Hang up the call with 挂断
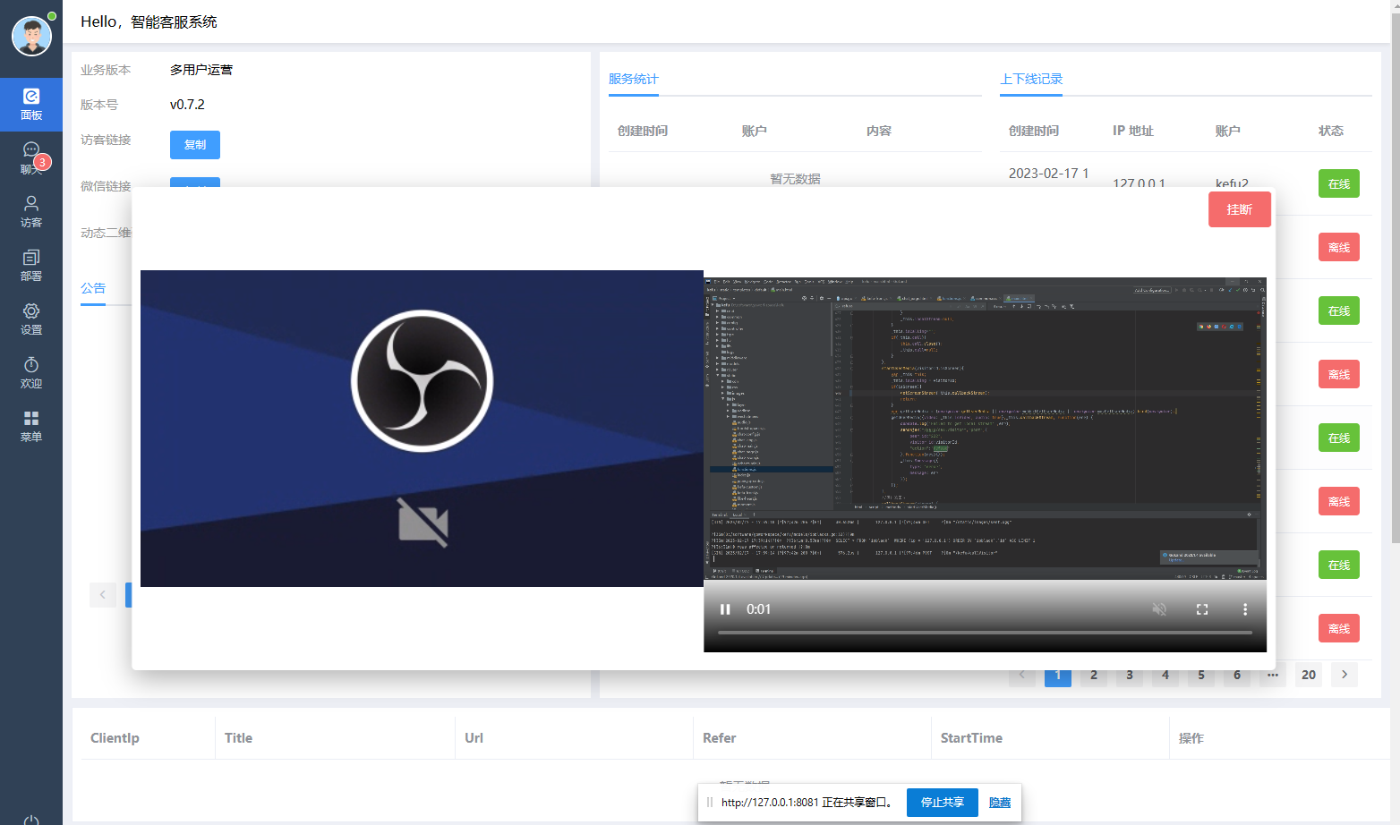1400x825 pixels. (1240, 209)
